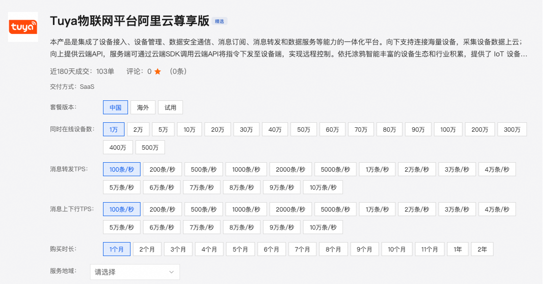
Task: Select 海外 package version
Action: click(x=142, y=107)
